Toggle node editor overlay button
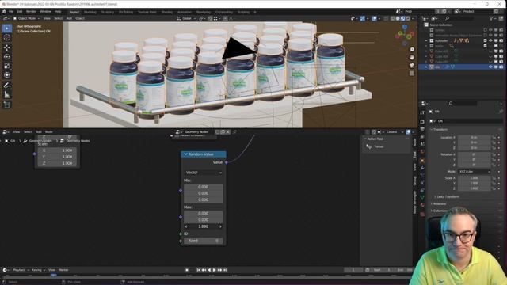This screenshot has width=507, height=285. click(408, 132)
